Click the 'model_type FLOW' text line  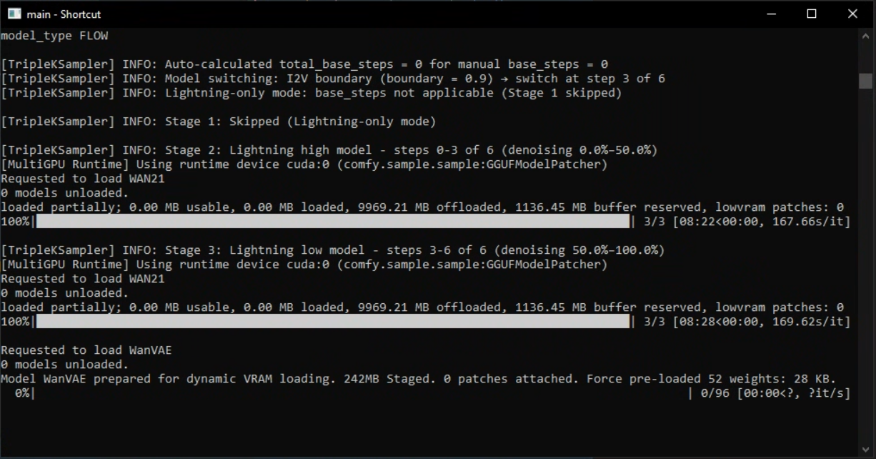54,36
